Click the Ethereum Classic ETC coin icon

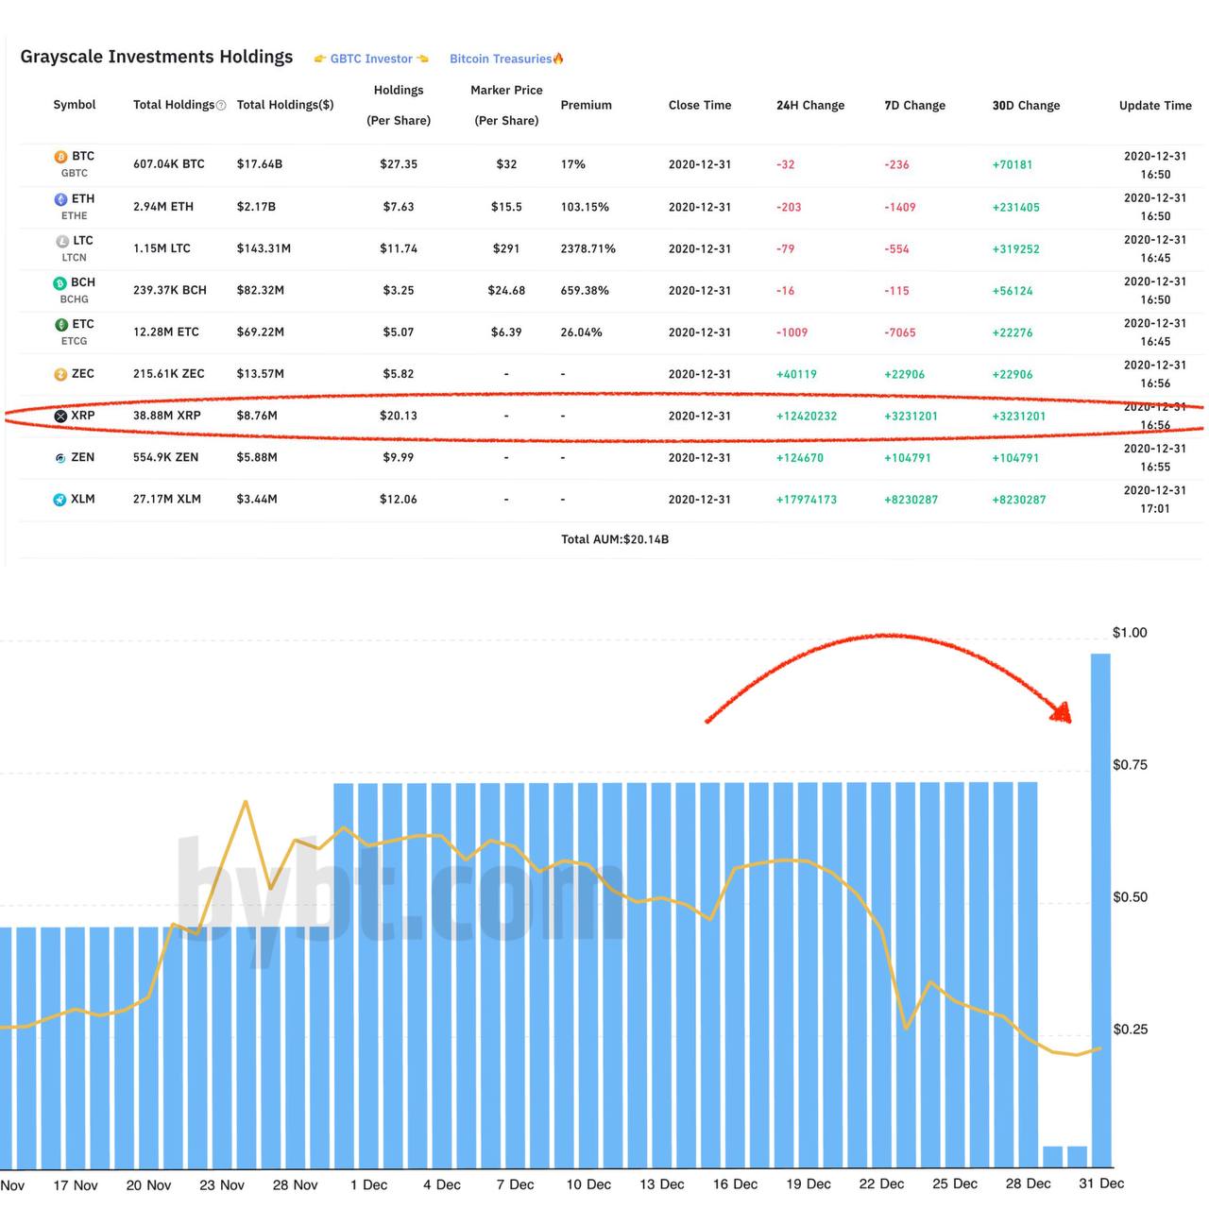[x=60, y=324]
